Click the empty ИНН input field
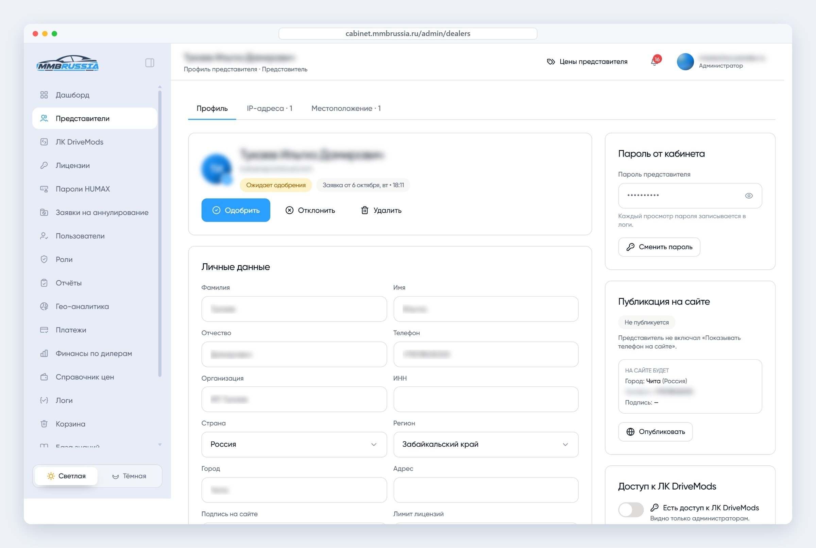The height and width of the screenshot is (548, 816). (486, 399)
